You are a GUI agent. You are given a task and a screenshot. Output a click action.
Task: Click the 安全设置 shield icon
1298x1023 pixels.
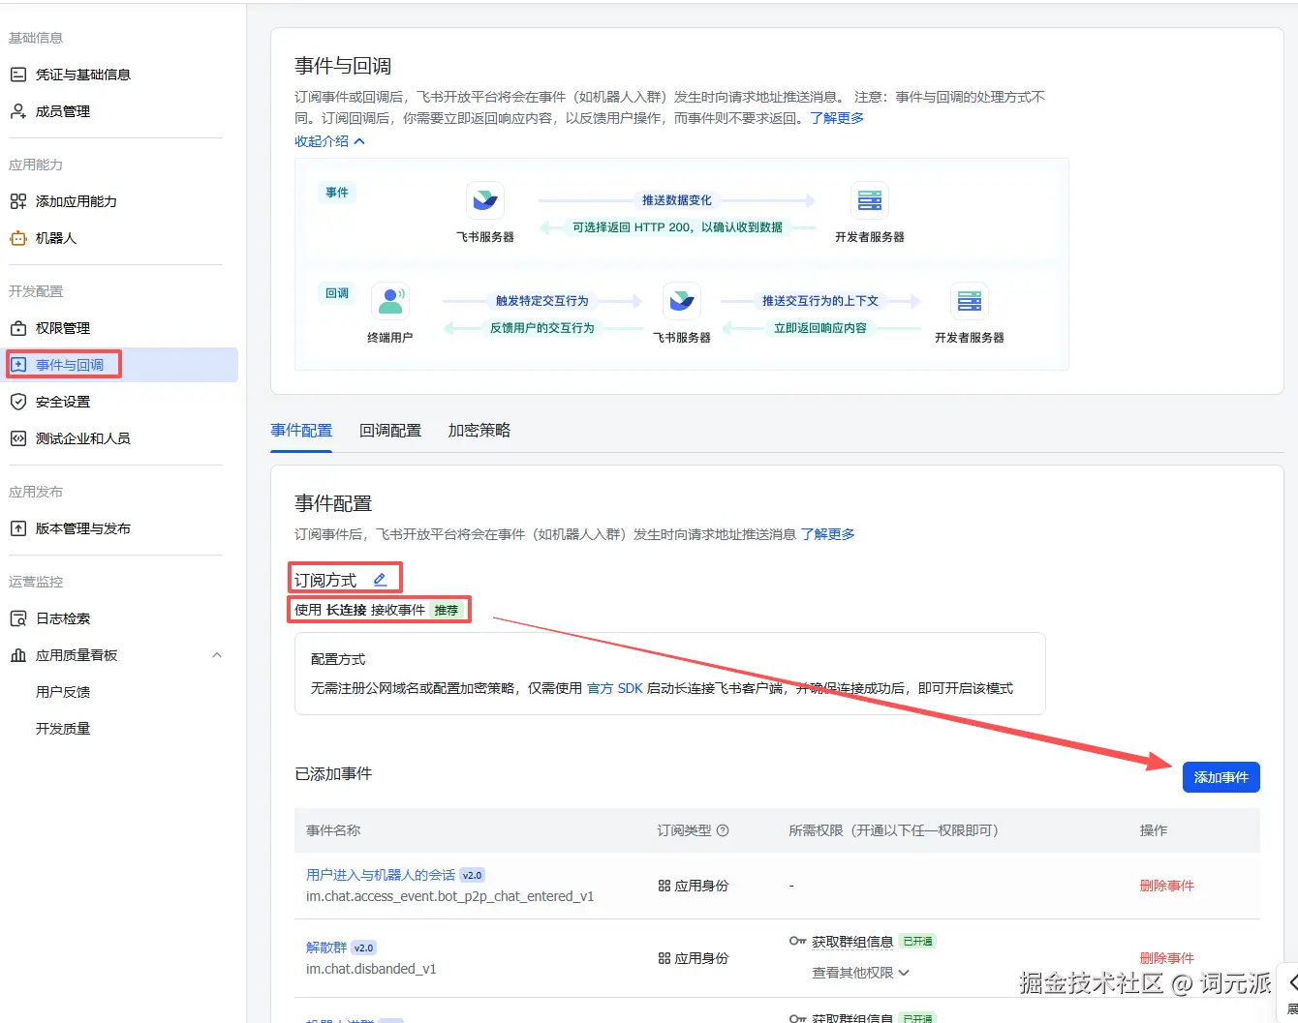point(17,402)
